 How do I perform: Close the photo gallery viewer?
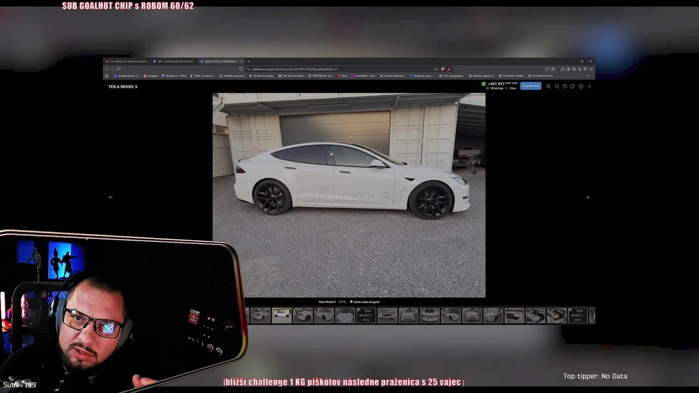[x=589, y=86]
